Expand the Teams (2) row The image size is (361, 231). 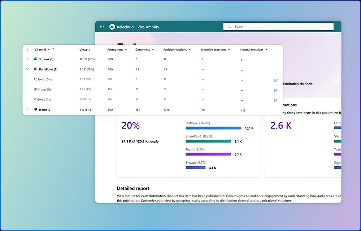click(27, 109)
